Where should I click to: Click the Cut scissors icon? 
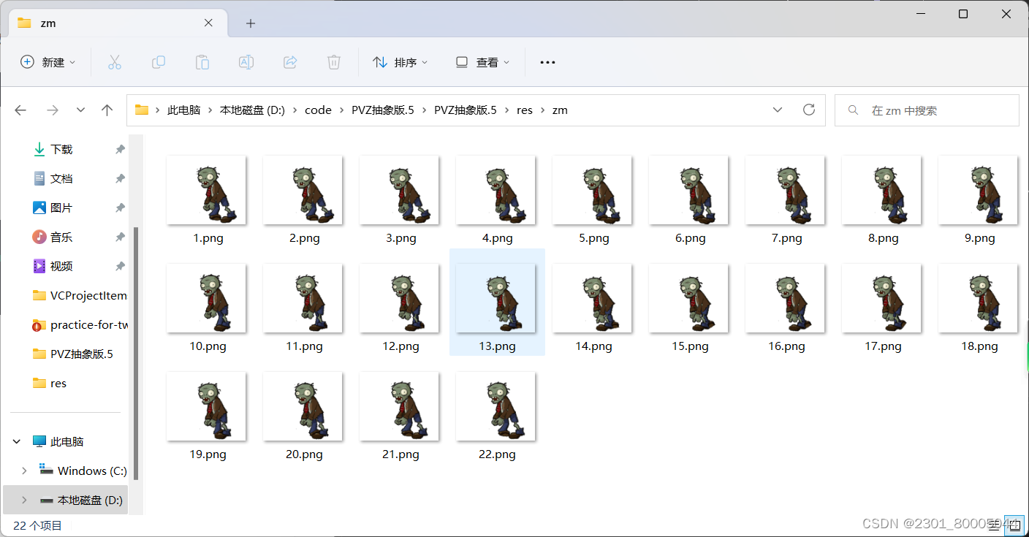115,62
